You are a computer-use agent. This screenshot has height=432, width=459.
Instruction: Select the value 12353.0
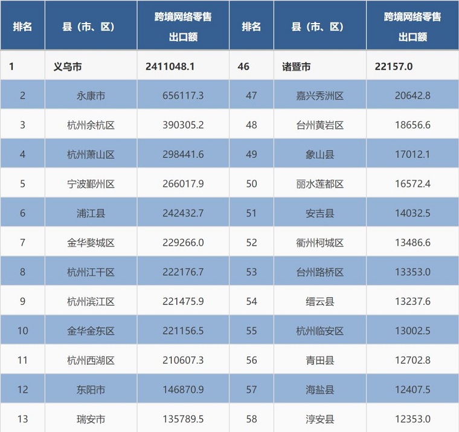click(412, 419)
